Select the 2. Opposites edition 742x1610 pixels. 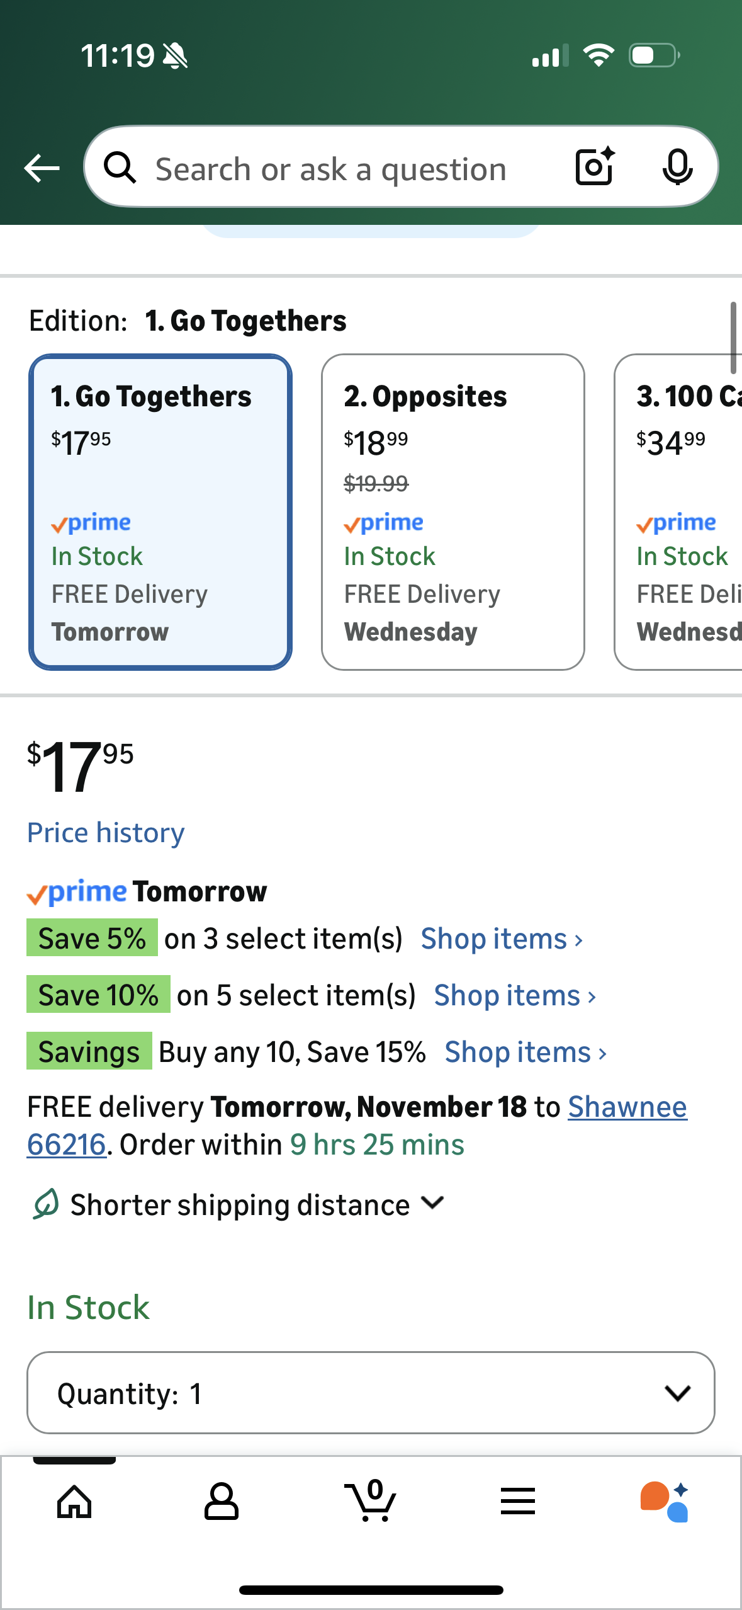(x=453, y=511)
